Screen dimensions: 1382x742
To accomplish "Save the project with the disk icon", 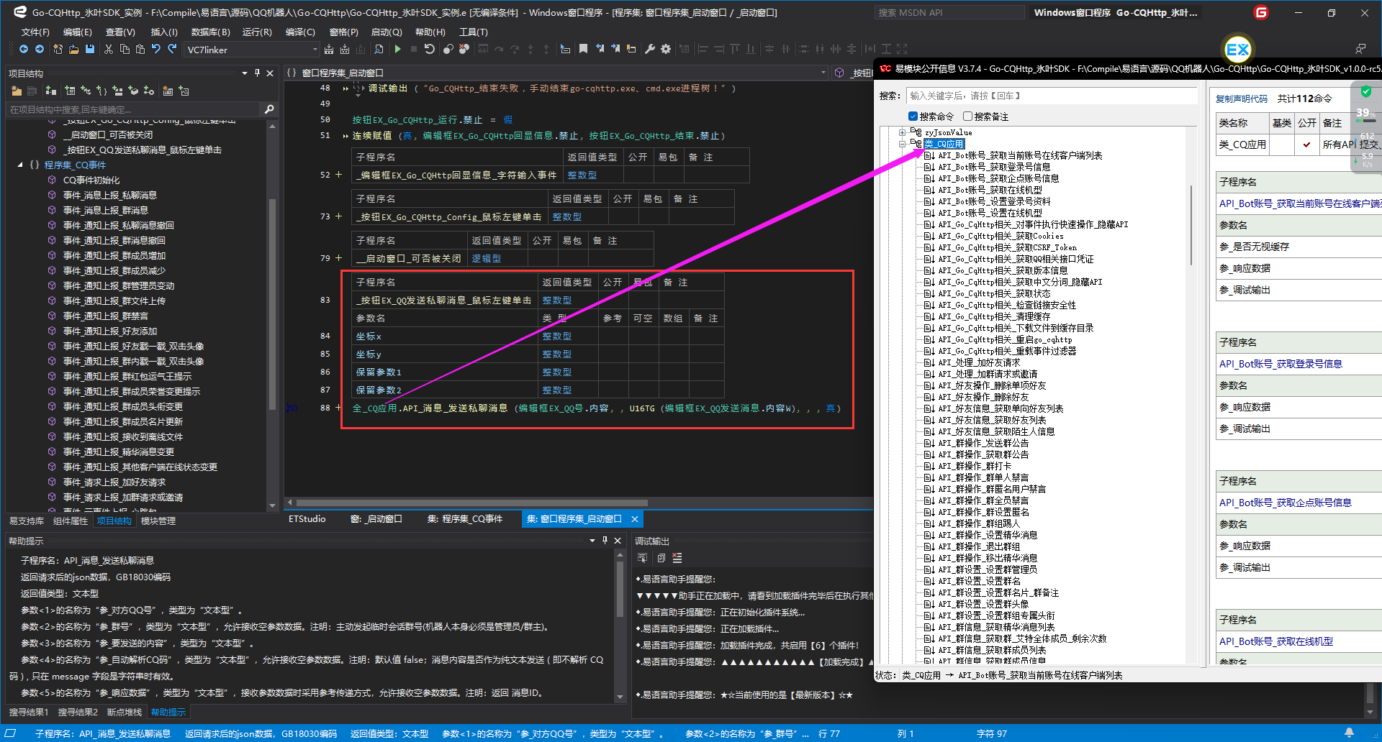I will pyautogui.click(x=90, y=49).
